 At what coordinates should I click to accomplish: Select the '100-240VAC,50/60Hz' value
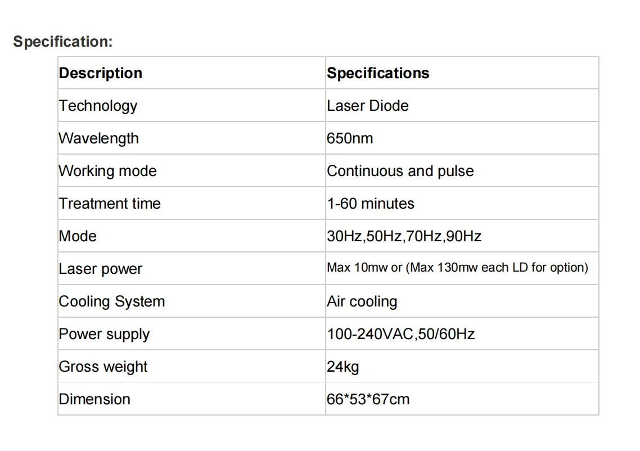(401, 334)
